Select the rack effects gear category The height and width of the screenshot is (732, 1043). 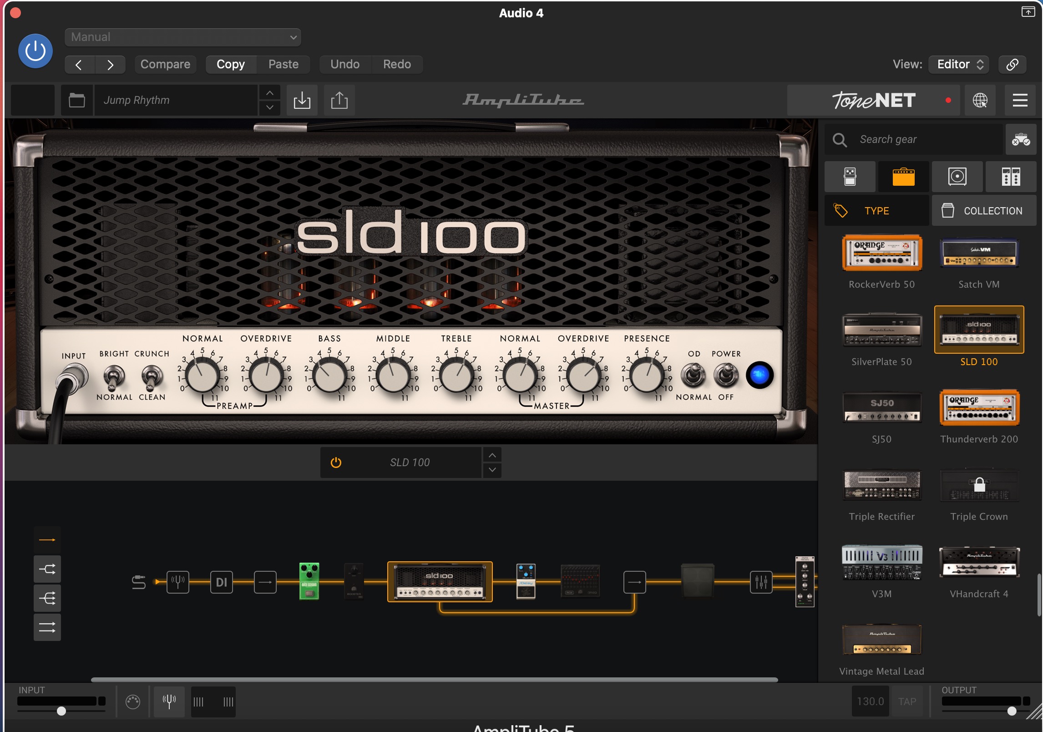[1011, 177]
